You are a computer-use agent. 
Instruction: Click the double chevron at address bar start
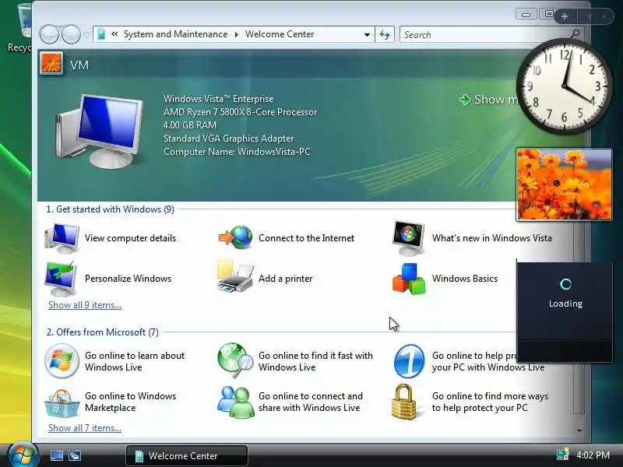[x=114, y=34]
